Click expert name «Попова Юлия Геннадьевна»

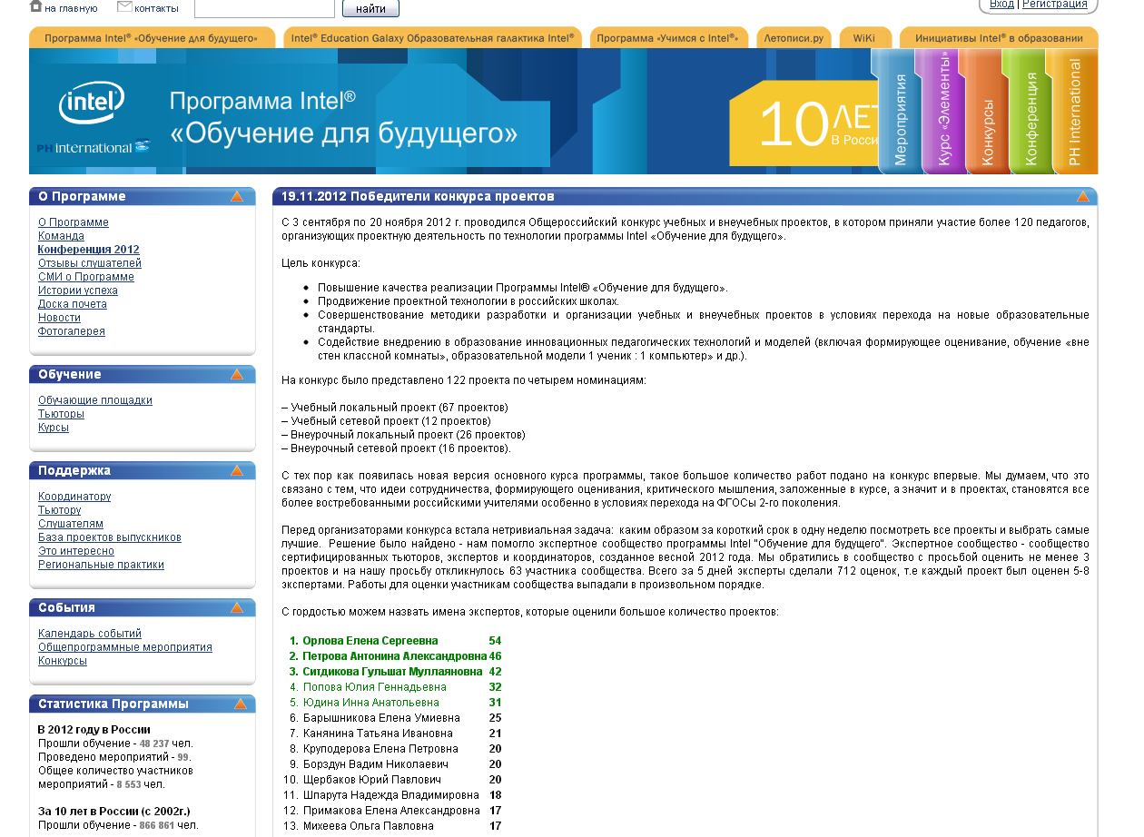374,687
